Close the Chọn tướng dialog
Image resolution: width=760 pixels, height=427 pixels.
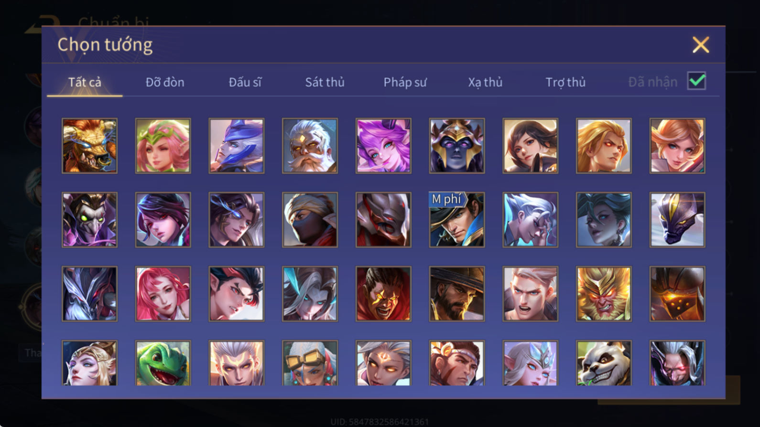tap(701, 45)
